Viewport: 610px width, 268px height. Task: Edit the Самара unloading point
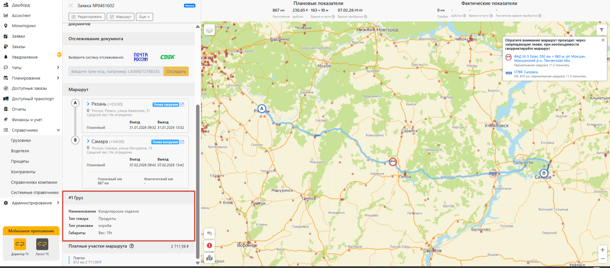tap(182, 142)
